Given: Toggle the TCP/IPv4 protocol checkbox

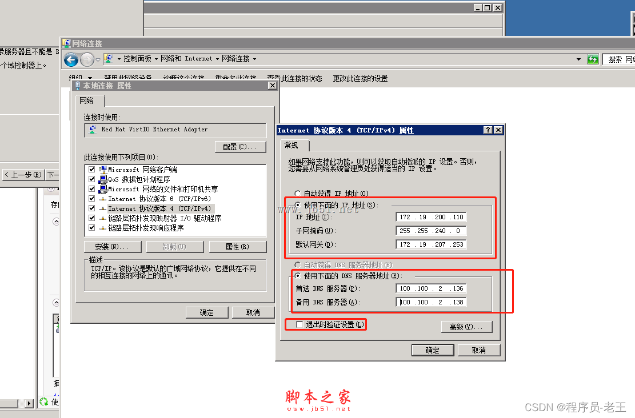Looking at the screenshot, I should pos(92,208).
